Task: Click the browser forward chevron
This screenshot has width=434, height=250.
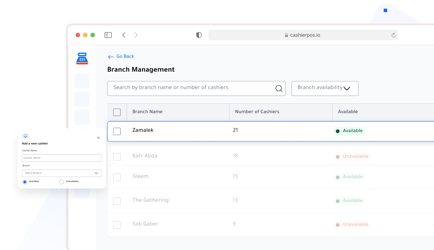Action: click(x=136, y=35)
